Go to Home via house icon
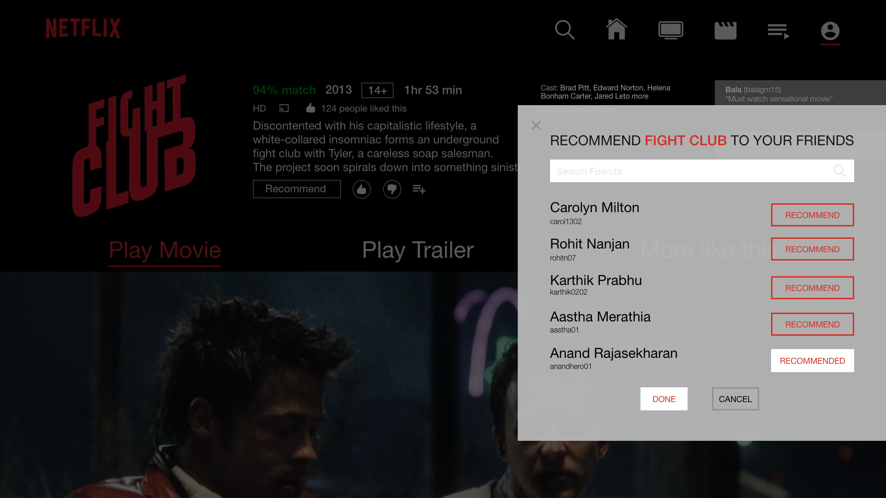This screenshot has width=886, height=498. 617,29
